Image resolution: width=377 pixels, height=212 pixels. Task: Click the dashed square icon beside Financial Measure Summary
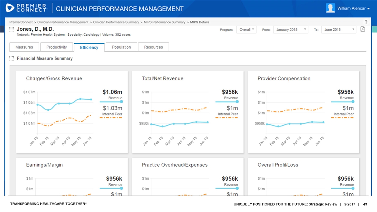(11, 58)
